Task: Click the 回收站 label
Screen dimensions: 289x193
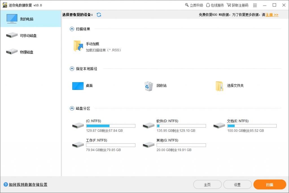Action: pyautogui.click(x=161, y=85)
